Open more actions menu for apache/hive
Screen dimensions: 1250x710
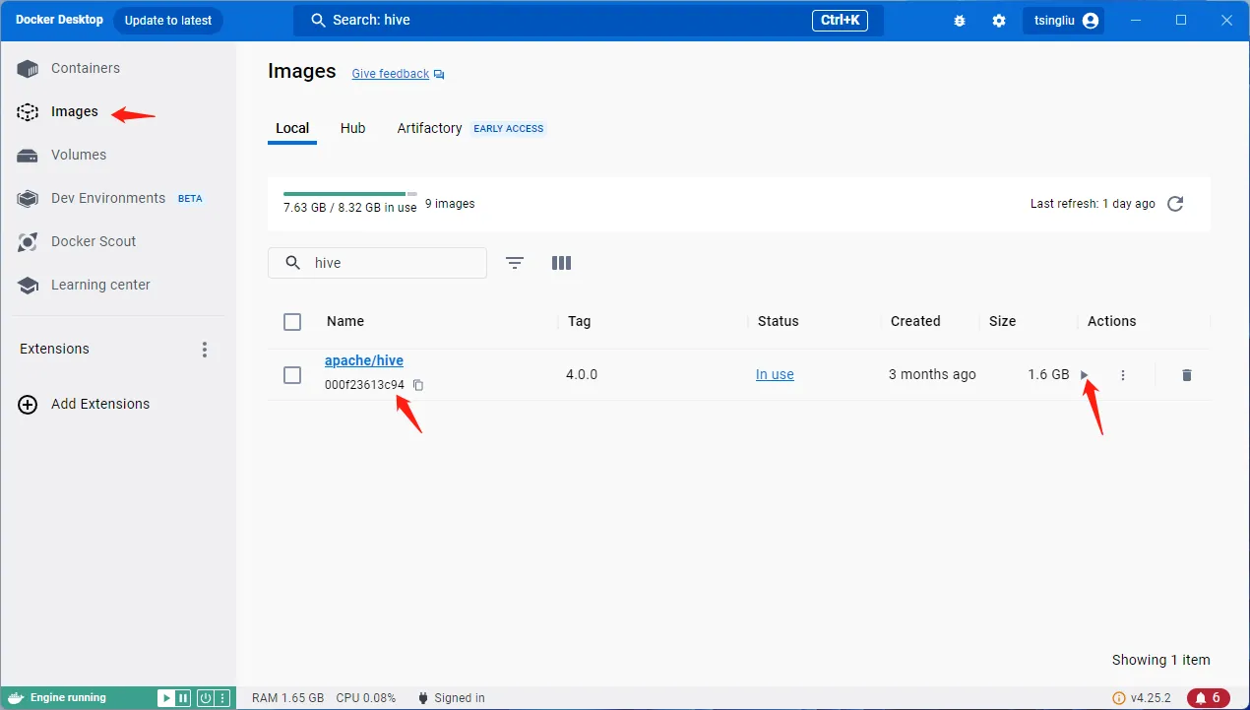pos(1123,375)
